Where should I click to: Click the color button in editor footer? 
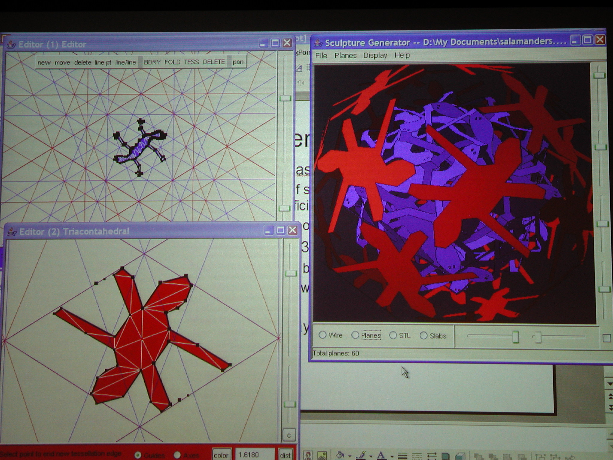[x=221, y=455]
